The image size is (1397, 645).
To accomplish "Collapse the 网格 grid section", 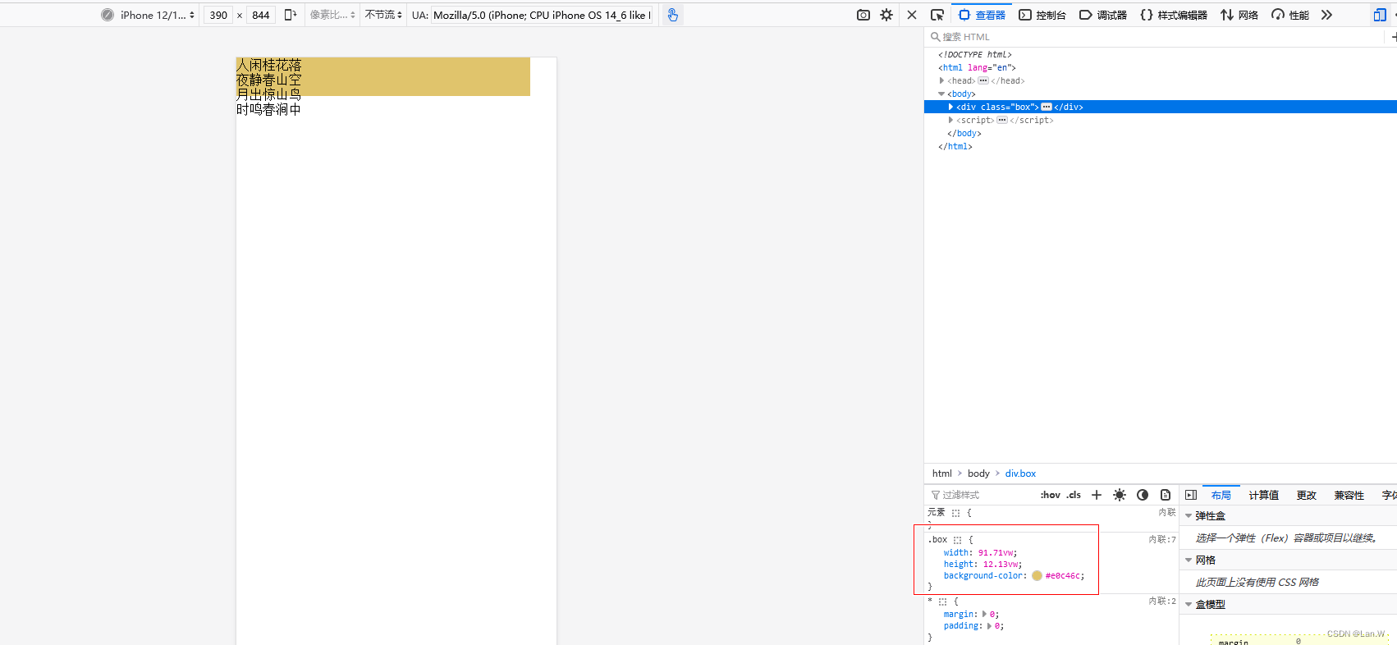I will 1189,560.
